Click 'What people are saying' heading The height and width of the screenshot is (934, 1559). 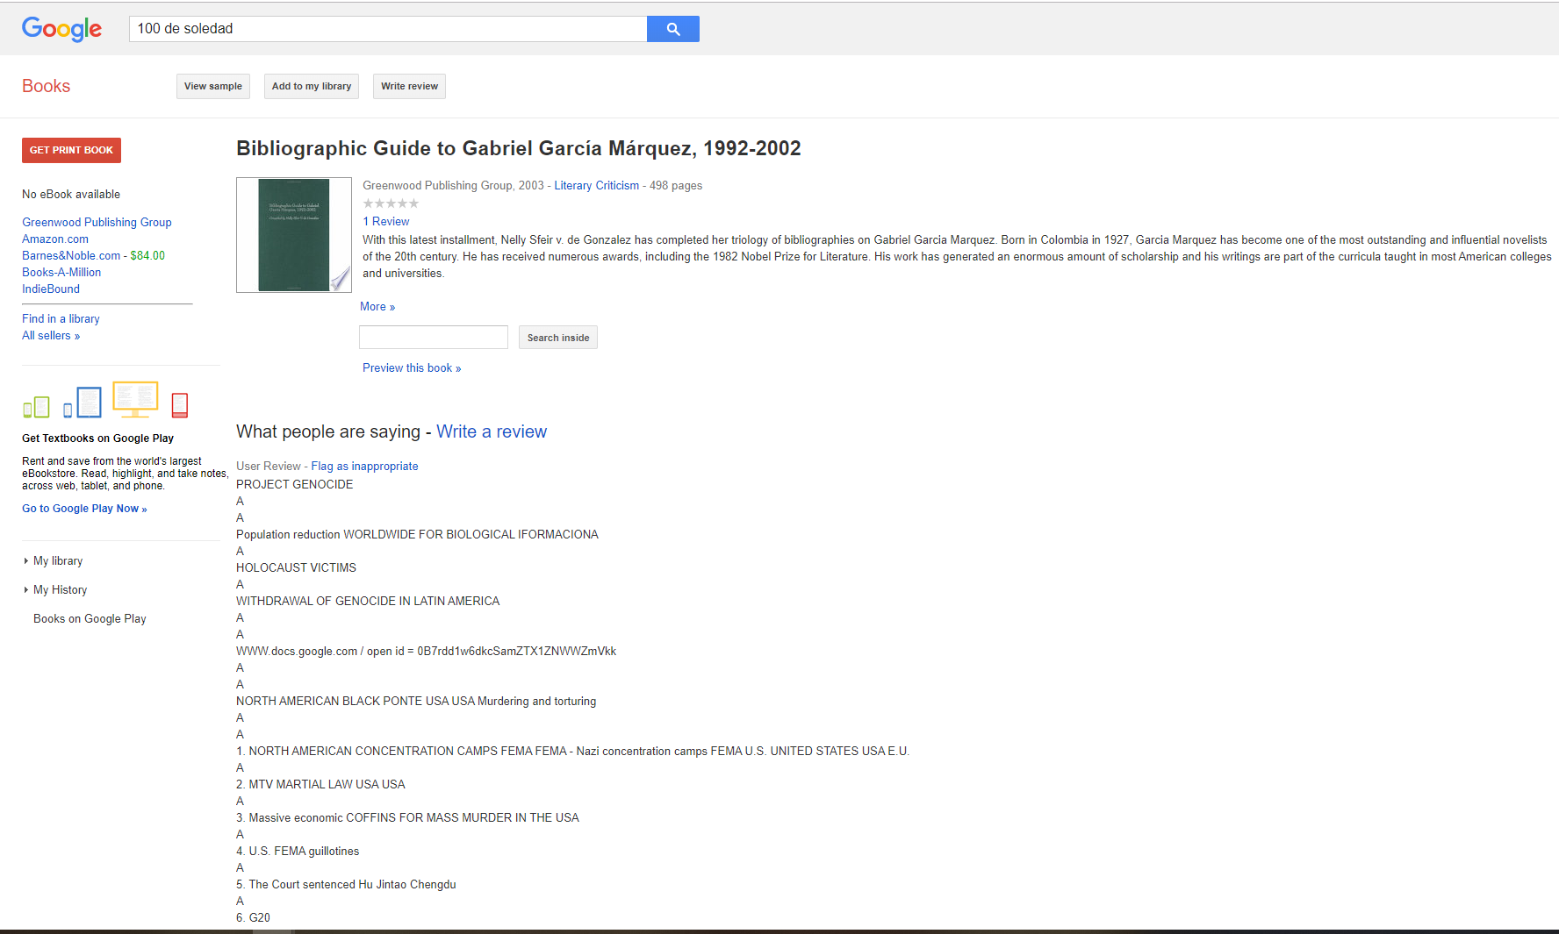pyautogui.click(x=328, y=431)
